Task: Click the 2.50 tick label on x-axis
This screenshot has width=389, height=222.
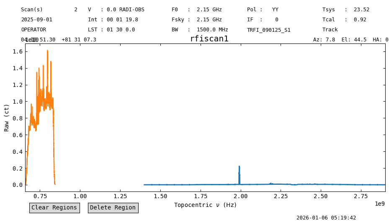Action: (x=320, y=196)
